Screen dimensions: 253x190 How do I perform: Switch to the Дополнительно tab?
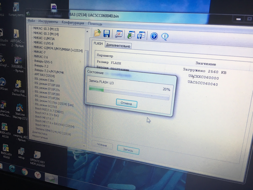pos(118,46)
